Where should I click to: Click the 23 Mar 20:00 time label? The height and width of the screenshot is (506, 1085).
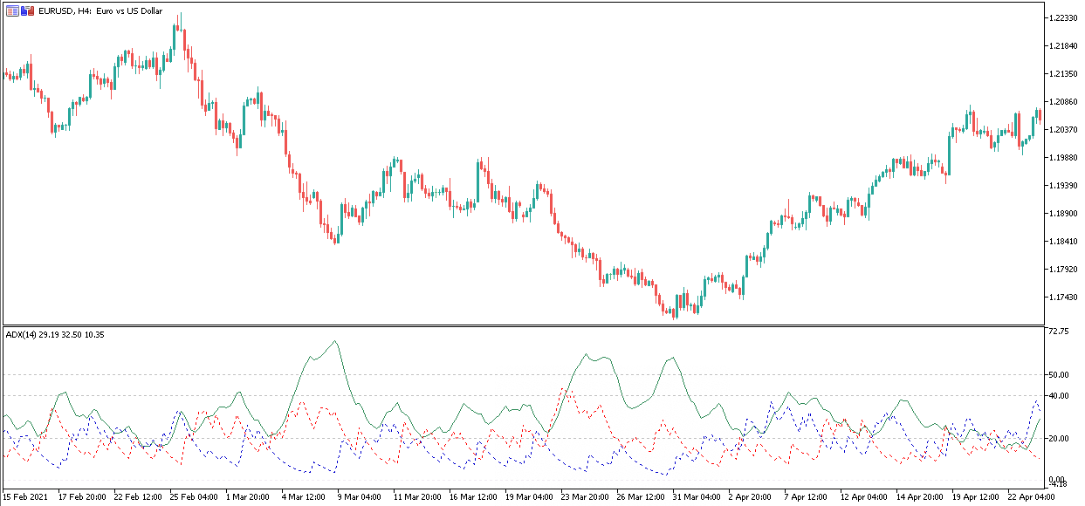click(x=585, y=496)
